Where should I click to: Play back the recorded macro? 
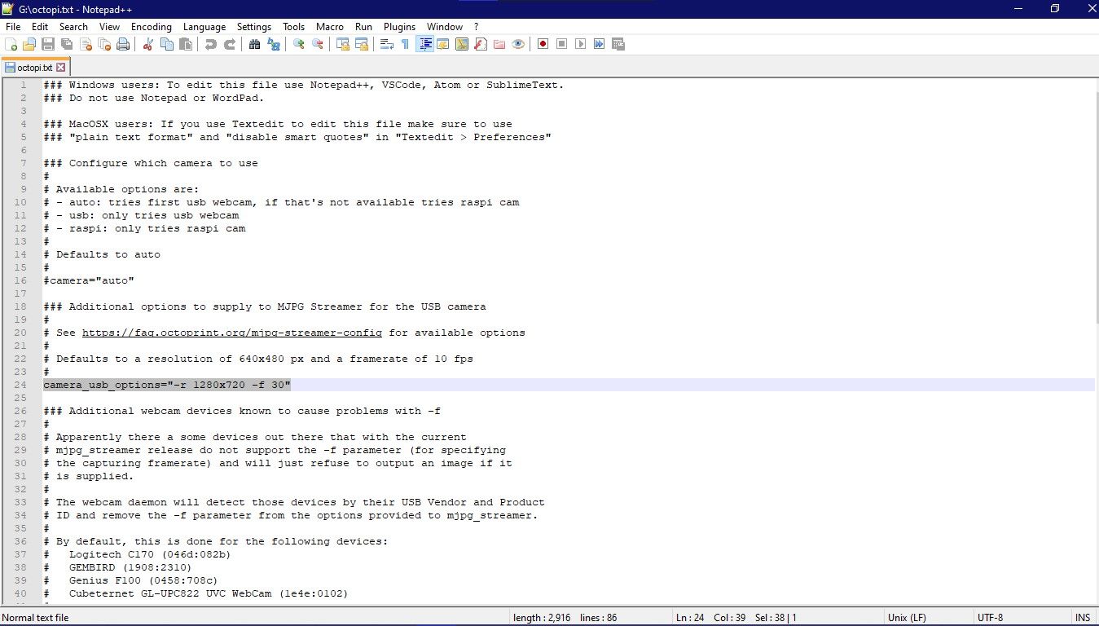(581, 44)
